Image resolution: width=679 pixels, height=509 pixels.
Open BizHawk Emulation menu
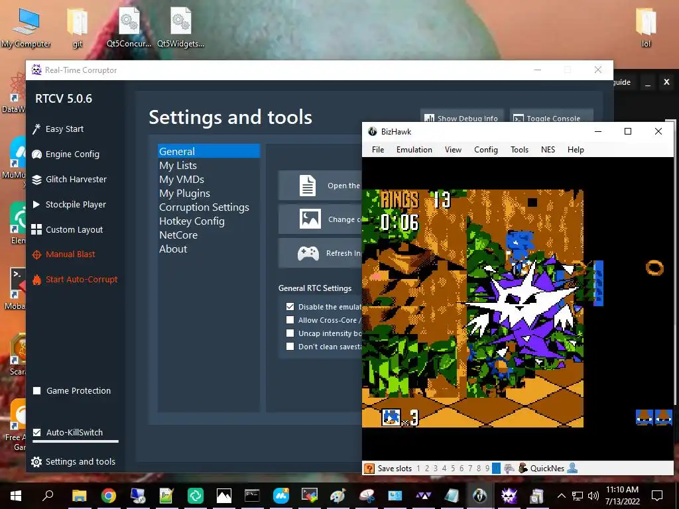[x=414, y=150]
